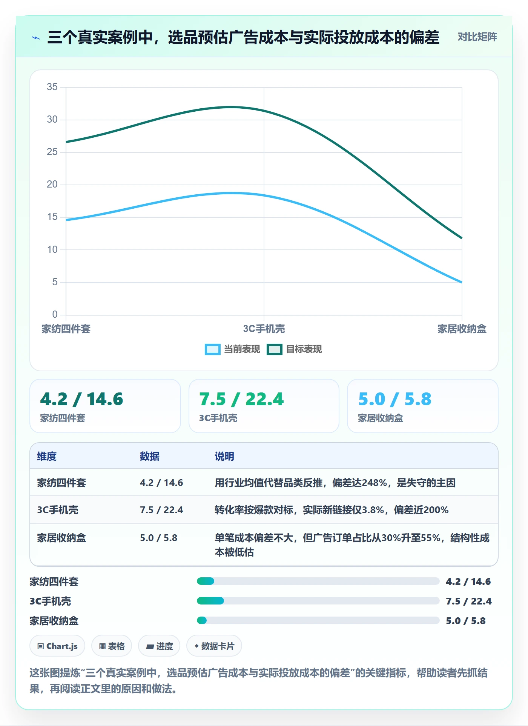This screenshot has height=726, width=528.
Task: Click the 家居收纳盒 progress bar
Action: (x=318, y=620)
